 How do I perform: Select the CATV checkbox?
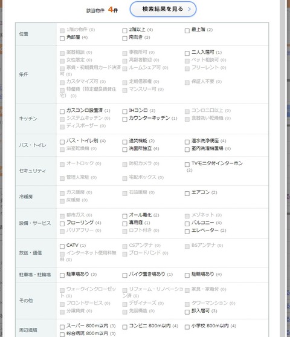(x=62, y=246)
